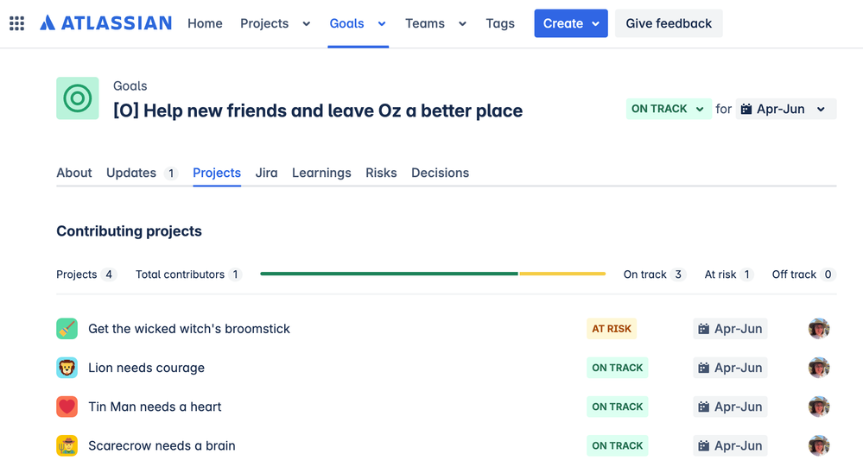Click the scarecrow project icon
The width and height of the screenshot is (863, 473).
click(67, 445)
